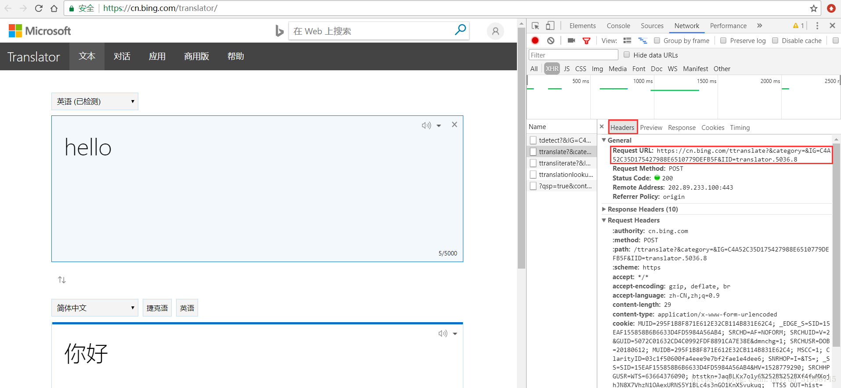Reload the page with refresh icon
The image size is (841, 388).
point(39,8)
